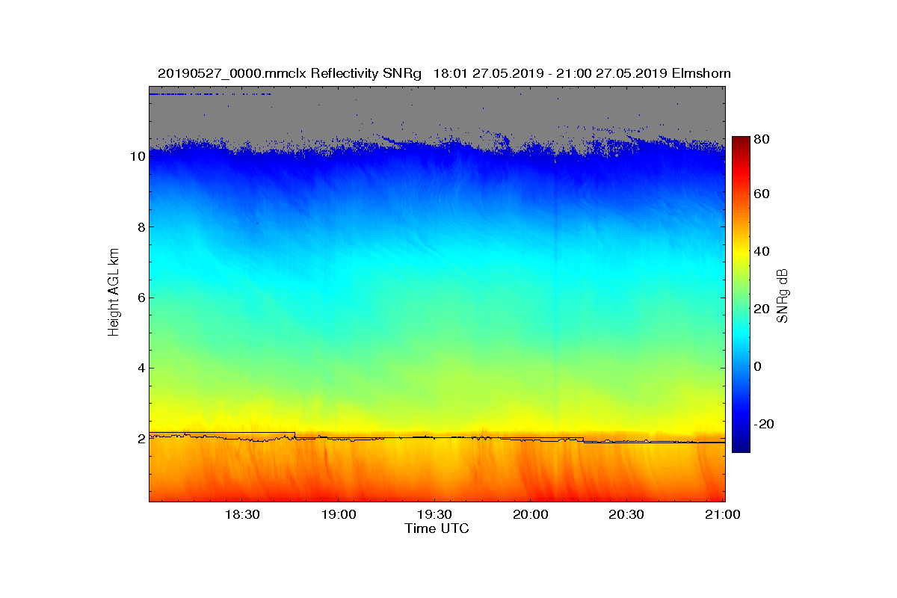Image resolution: width=897 pixels, height=598 pixels.
Task: Click the dark blue bottom of the colorbar
Action: point(741,446)
